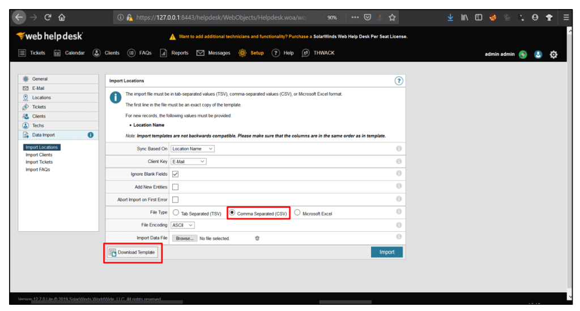Viewport: 580px width, 311px height.
Task: Select Tab Separated (TSV) file type
Action: coord(176,213)
